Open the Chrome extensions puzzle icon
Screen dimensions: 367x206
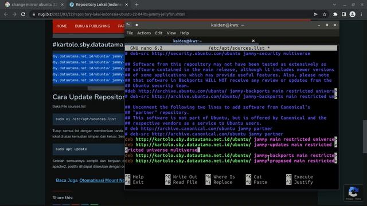tap(335, 14)
